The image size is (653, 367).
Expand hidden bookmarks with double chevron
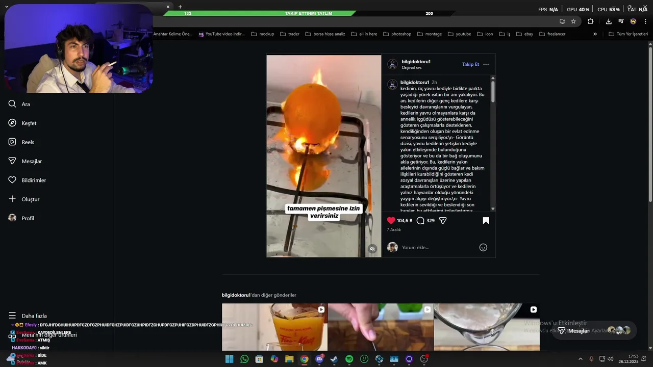[595, 34]
